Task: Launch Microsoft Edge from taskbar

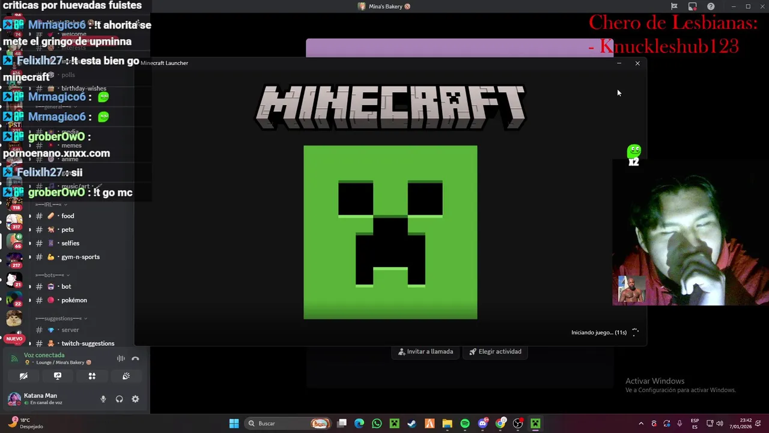Action: point(359,423)
